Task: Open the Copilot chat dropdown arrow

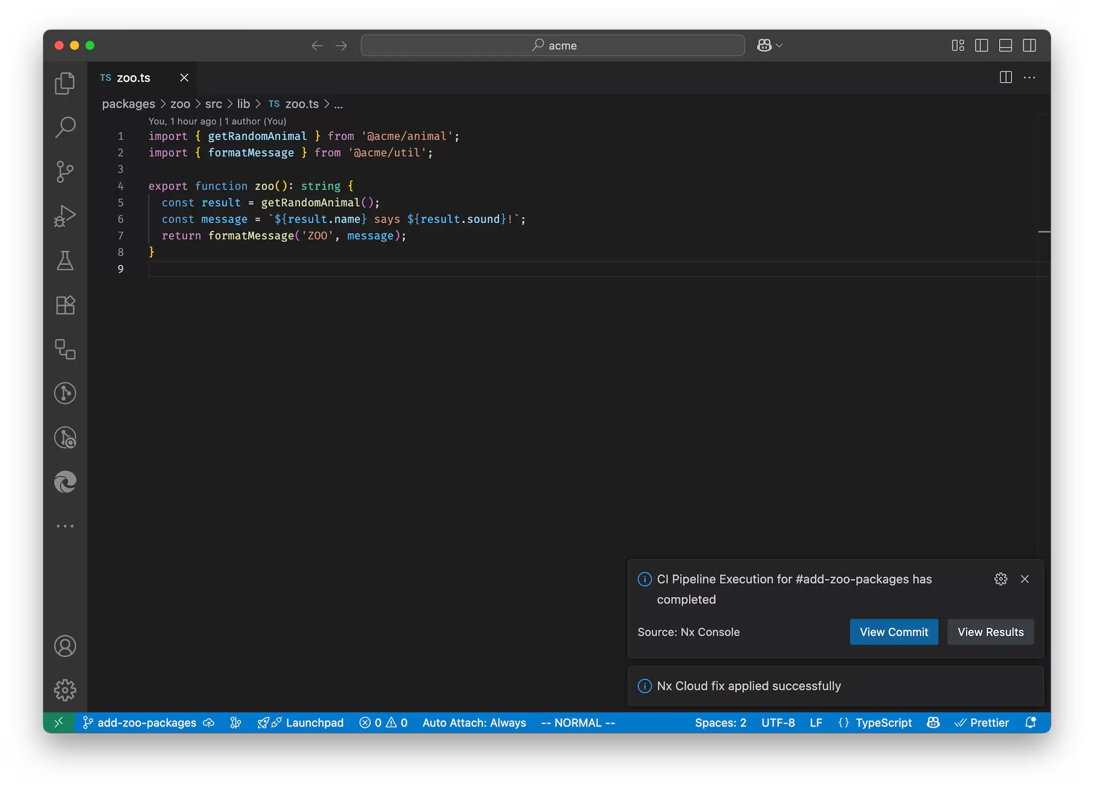Action: (779, 45)
